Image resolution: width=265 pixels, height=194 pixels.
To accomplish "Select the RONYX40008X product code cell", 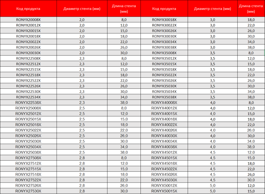I will point(164,102).
